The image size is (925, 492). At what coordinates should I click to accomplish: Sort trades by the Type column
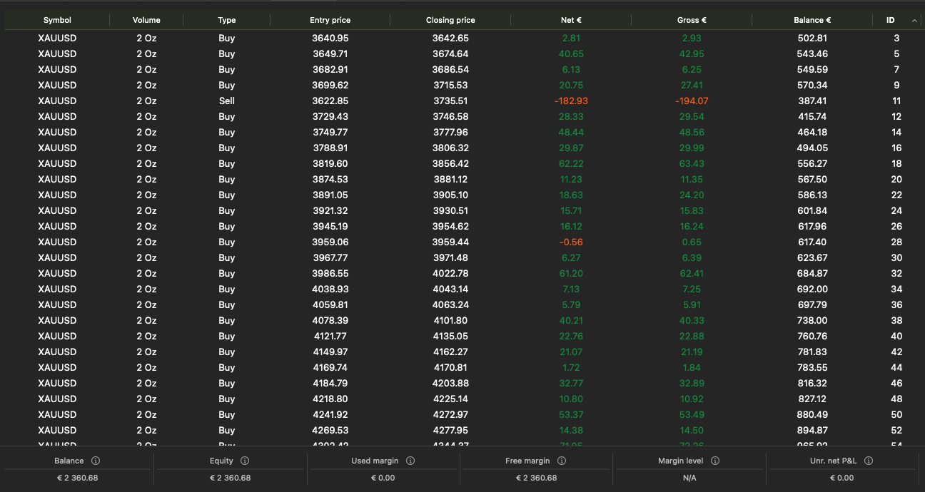[226, 20]
